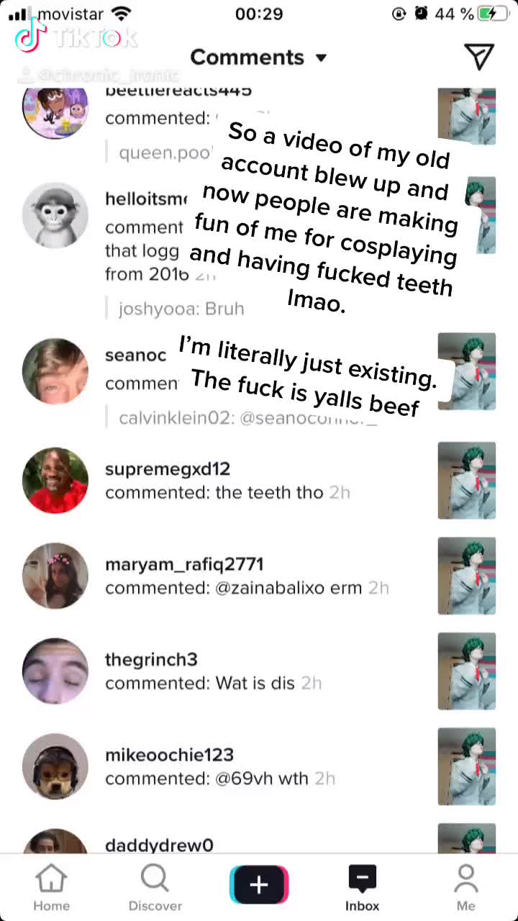Tap the username daddydrew0
This screenshot has width=518, height=921.
(159, 845)
